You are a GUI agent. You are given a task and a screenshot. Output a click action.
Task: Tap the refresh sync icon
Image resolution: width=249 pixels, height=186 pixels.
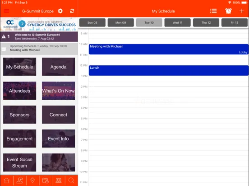coord(72,11)
